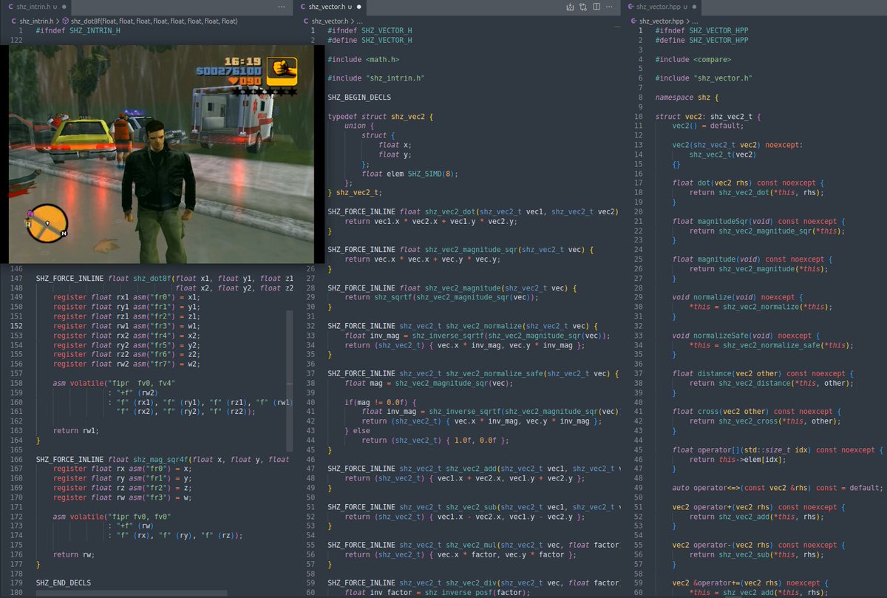Click '#include <compare>' in right editor

[693, 59]
